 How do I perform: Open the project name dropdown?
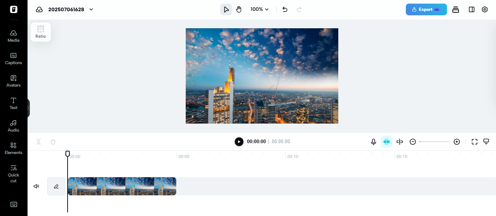pyautogui.click(x=91, y=9)
